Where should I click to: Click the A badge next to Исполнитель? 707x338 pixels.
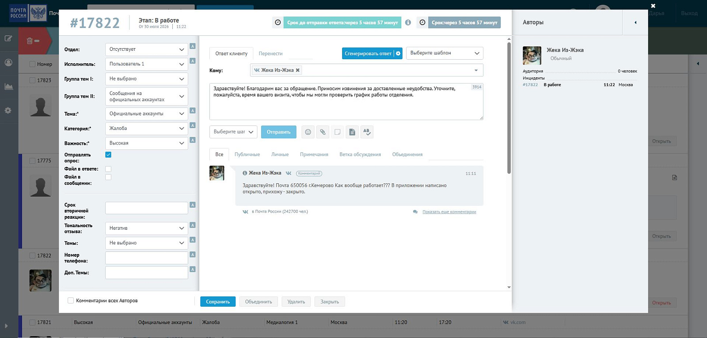193,61
